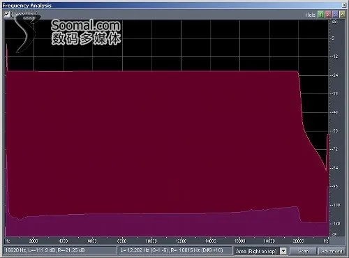This screenshot has width=349, height=258.
Task: Click the red Hold 2 button
Action: pyautogui.click(x=328, y=15)
